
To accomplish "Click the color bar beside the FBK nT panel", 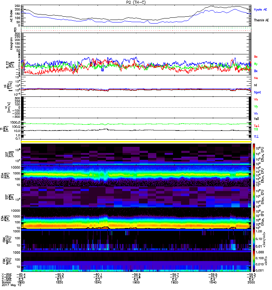I will click(x=254, y=261).
